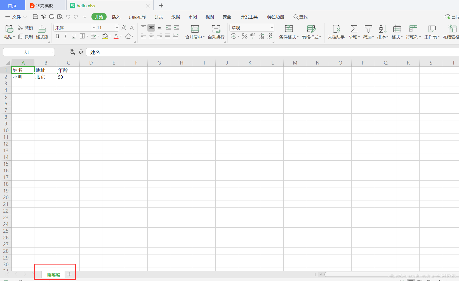
Task: Undo the last action
Action: click(68, 17)
